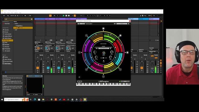Toggle the track 3 activator button
The height and width of the screenshot is (112, 199).
tap(59, 68)
